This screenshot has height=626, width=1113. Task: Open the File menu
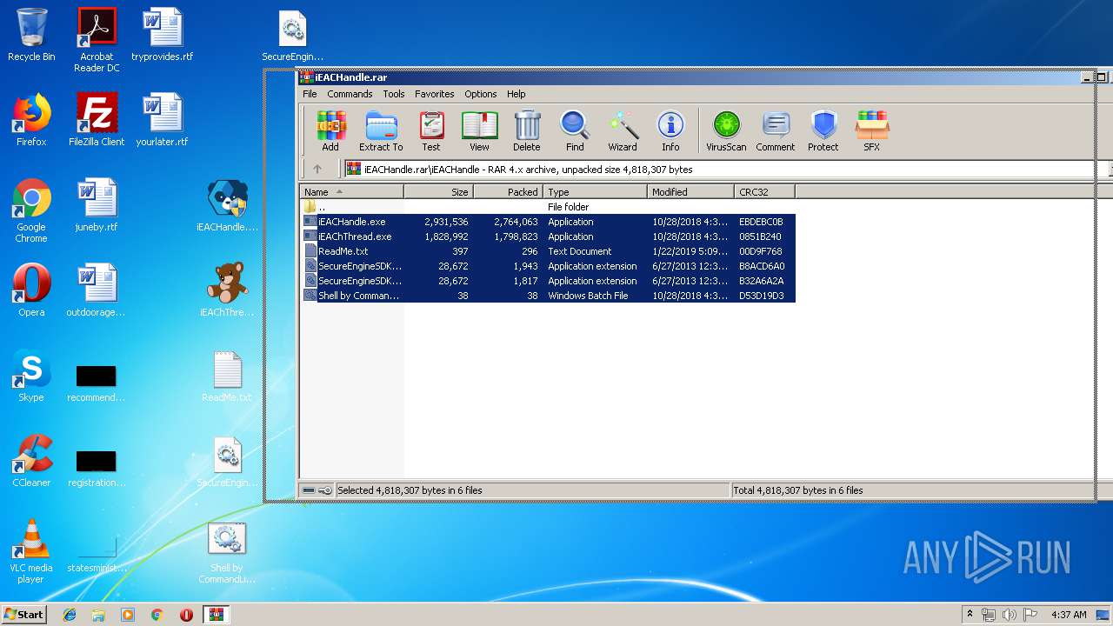[310, 94]
